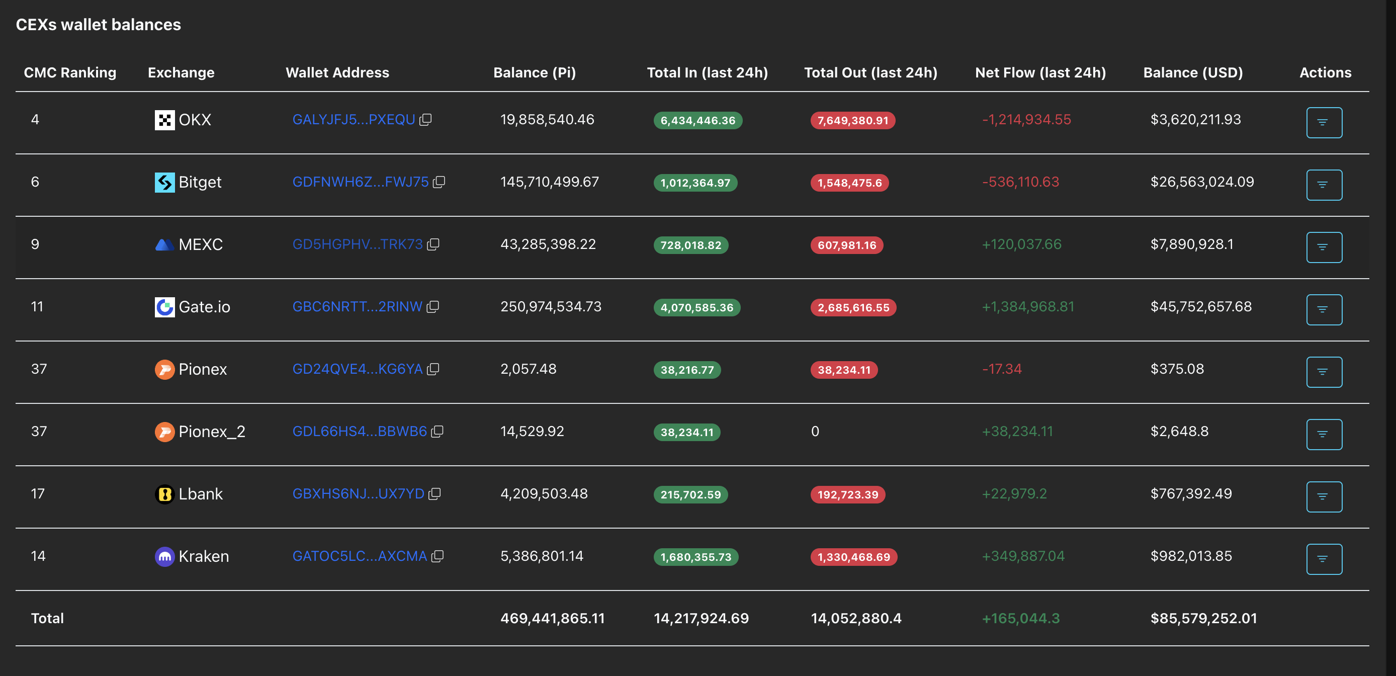Screen dimensions: 1396x676
Task: Copy the Kraken wallet address
Action: 438,556
